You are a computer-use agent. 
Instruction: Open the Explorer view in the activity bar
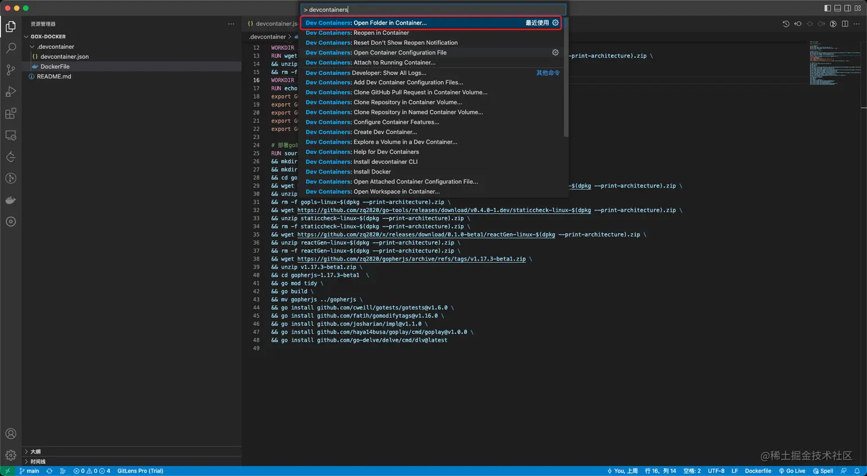(10, 26)
